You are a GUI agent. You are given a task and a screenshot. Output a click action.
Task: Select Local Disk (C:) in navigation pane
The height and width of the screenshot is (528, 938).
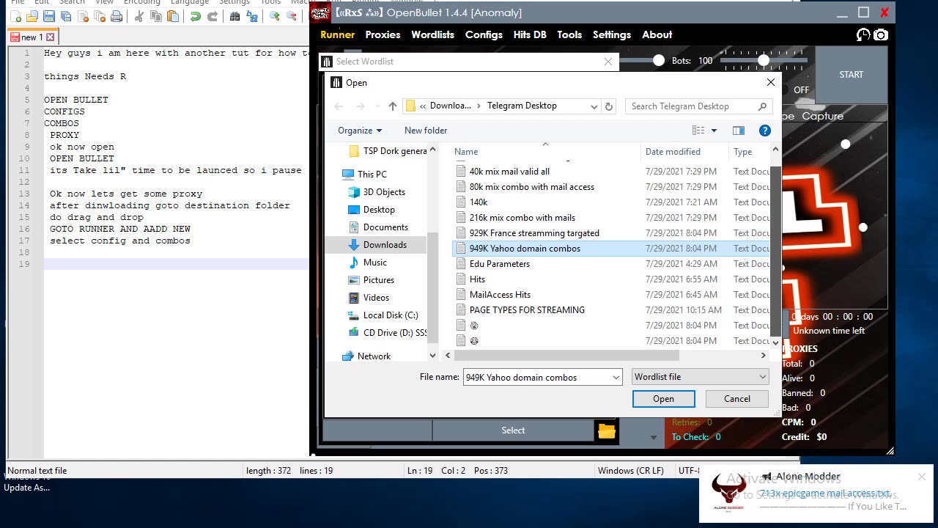click(x=391, y=315)
